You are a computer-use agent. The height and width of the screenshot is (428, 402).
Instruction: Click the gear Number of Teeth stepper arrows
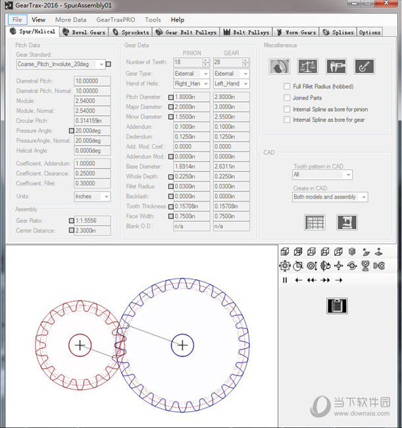pyautogui.click(x=245, y=63)
